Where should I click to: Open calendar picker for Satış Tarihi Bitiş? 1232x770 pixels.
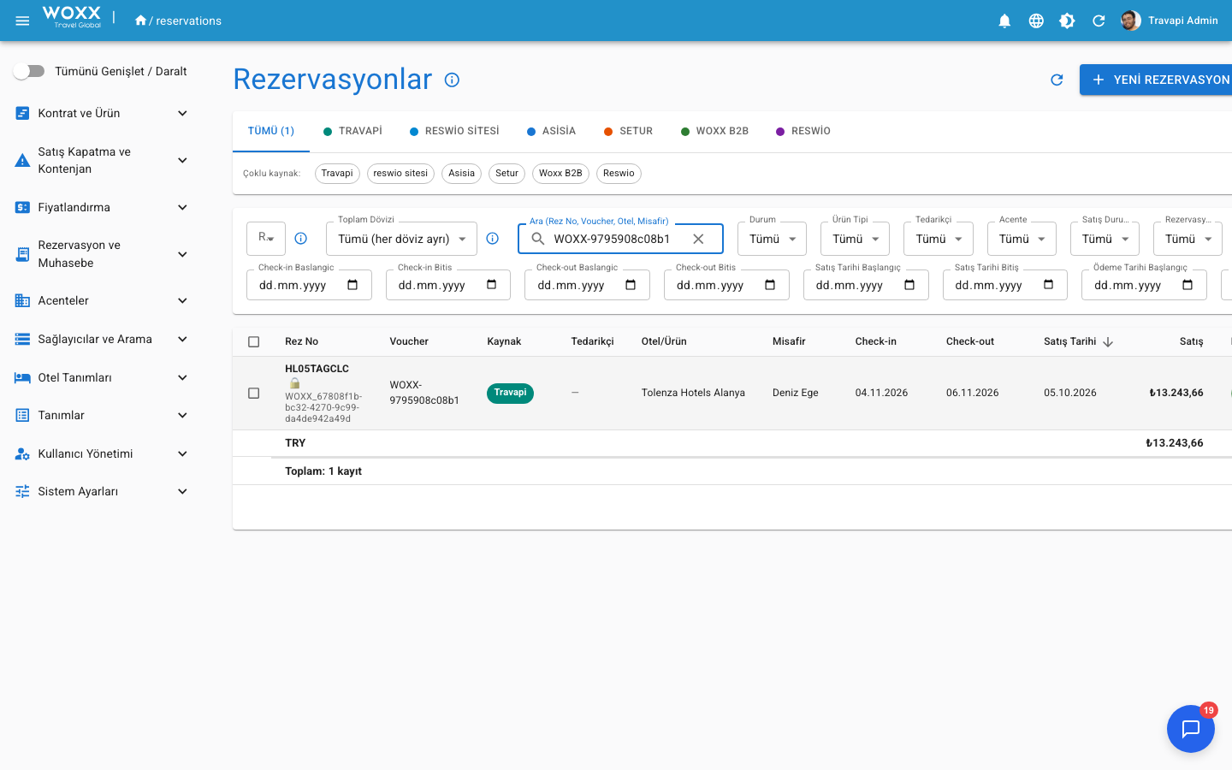1048,285
